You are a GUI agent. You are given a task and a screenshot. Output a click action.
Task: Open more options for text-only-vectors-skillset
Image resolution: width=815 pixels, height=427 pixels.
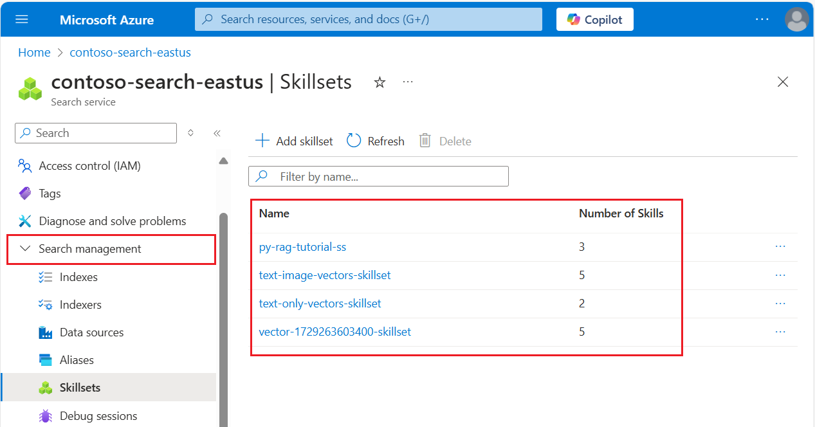[780, 304]
